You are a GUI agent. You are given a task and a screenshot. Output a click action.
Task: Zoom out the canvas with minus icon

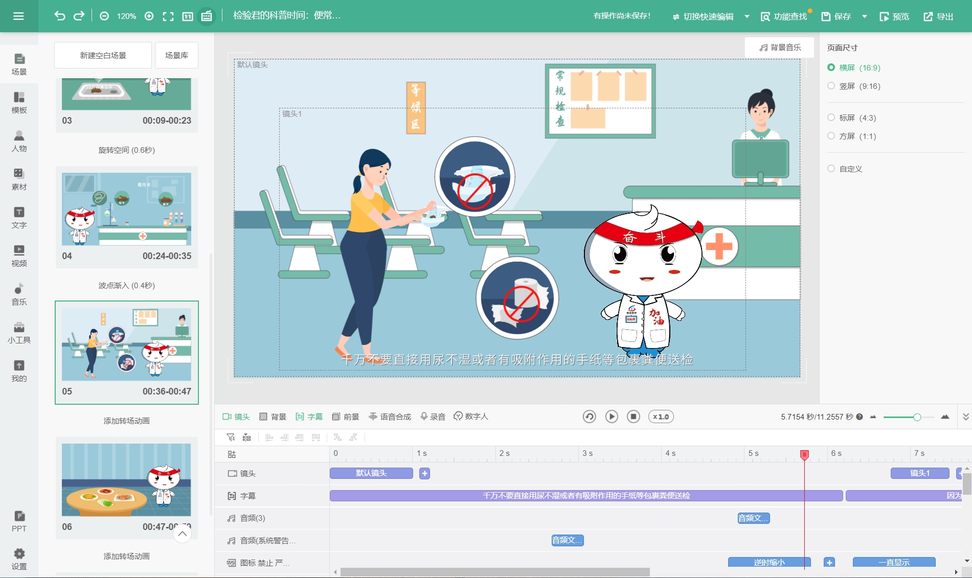click(104, 16)
